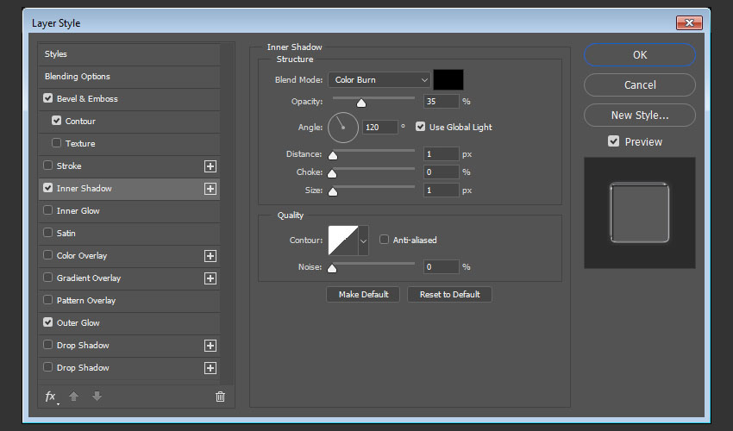This screenshot has height=431, width=733.
Task: Click the Opacity value input field
Action: (x=441, y=102)
